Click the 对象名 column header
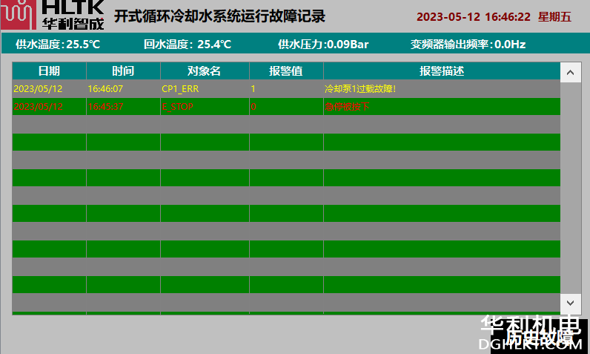Image resolution: width=590 pixels, height=354 pixels. pos(205,71)
